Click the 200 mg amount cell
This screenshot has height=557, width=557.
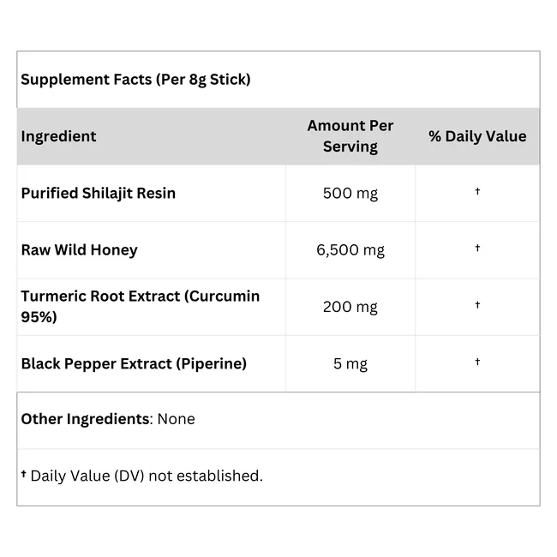click(350, 307)
